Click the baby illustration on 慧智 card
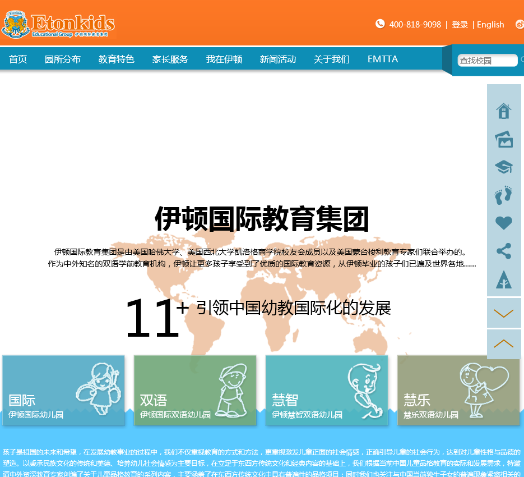 (x=365, y=391)
